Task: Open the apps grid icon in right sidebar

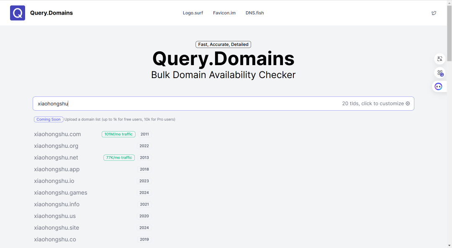Action: click(439, 73)
